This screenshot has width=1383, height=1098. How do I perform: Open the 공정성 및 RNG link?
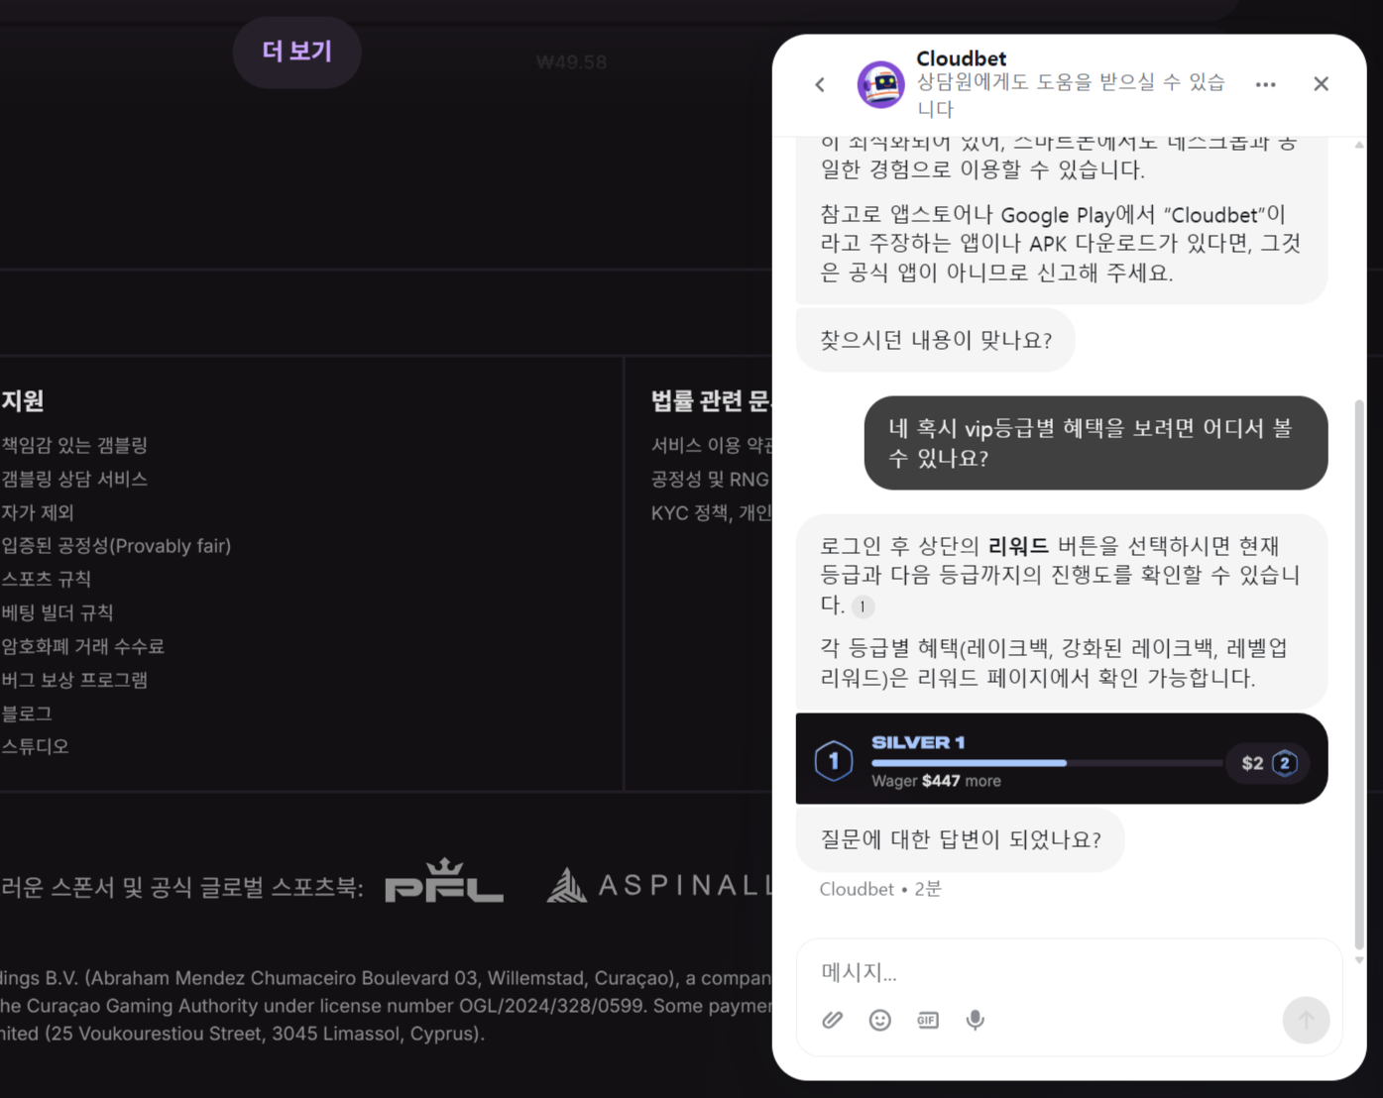[710, 479]
